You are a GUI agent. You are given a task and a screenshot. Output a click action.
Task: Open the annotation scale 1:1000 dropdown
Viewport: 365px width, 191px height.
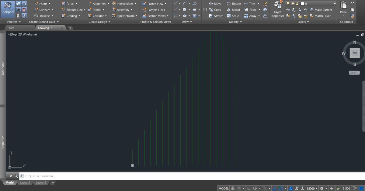[x=311, y=188]
